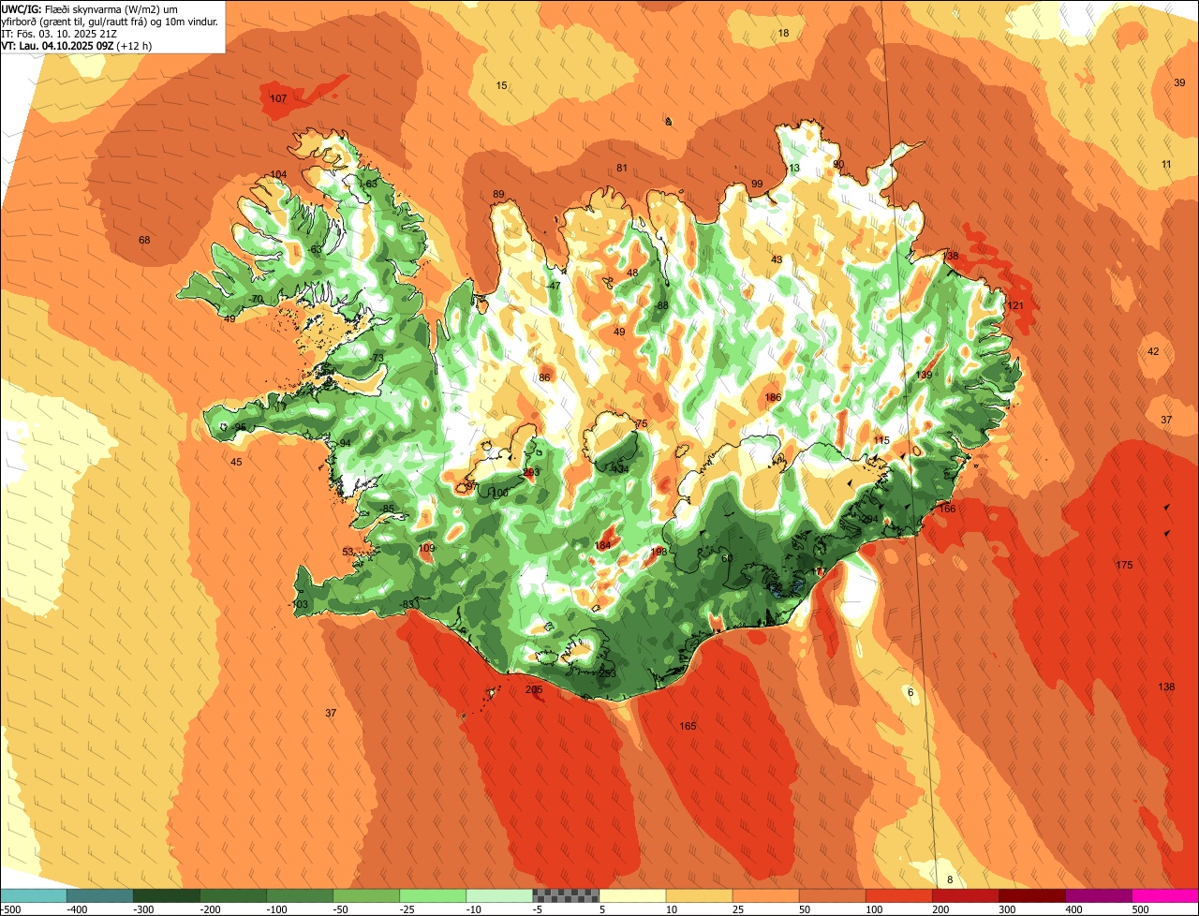The height and width of the screenshot is (916, 1199).
Task: Pick the legend swatch between 25 and 50
Action: point(766,895)
